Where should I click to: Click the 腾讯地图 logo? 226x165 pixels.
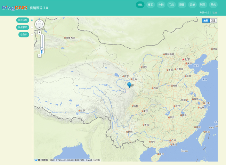(41, 160)
